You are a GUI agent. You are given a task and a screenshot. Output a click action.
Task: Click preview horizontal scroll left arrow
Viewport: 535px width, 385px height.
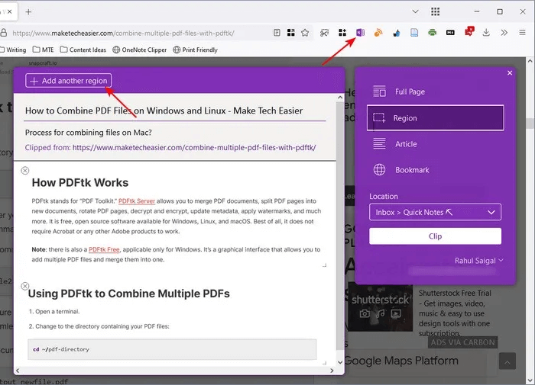click(x=18, y=371)
